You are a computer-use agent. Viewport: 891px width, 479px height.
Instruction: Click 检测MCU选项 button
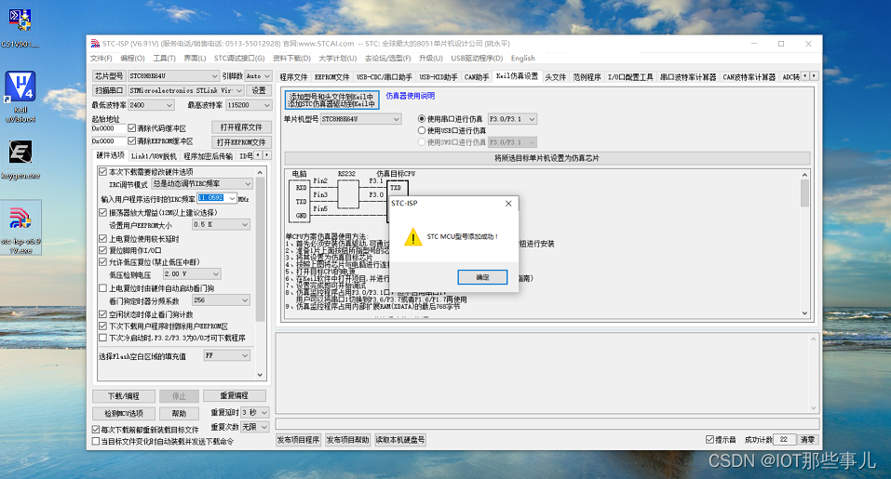124,413
